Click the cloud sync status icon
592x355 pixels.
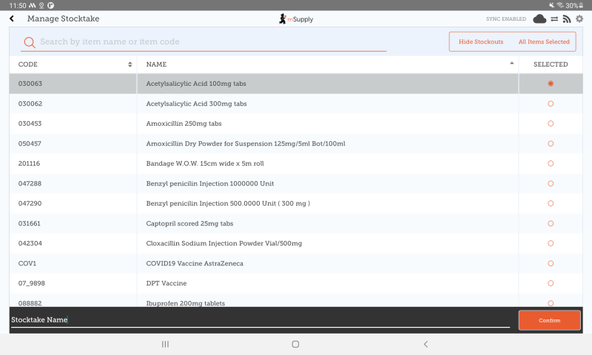(539, 18)
